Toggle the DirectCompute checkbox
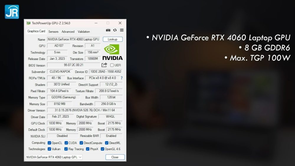The width and height of the screenshot is (295, 166). (81, 143)
